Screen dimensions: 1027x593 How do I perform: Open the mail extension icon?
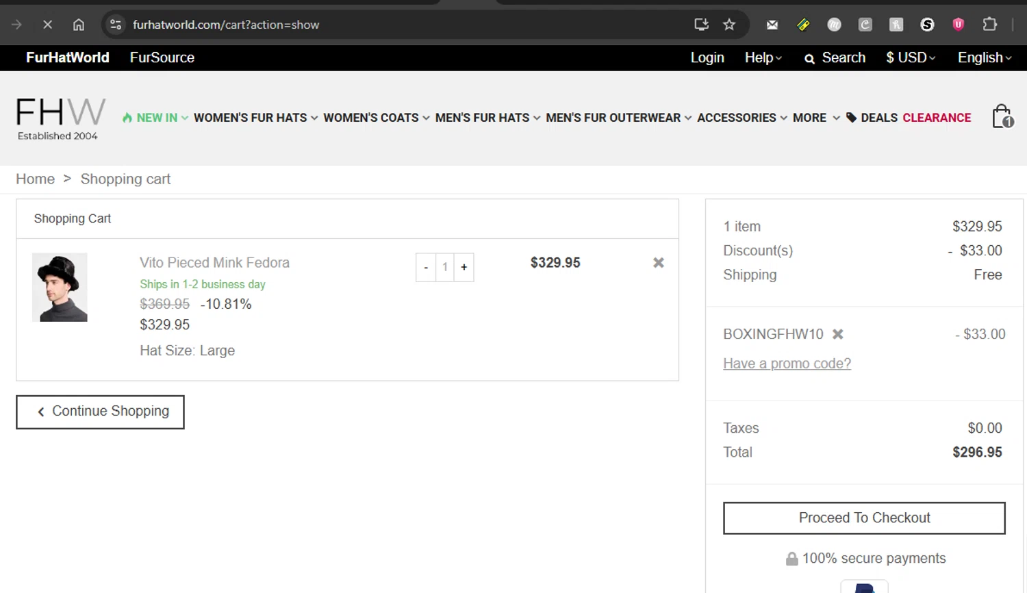click(x=772, y=25)
